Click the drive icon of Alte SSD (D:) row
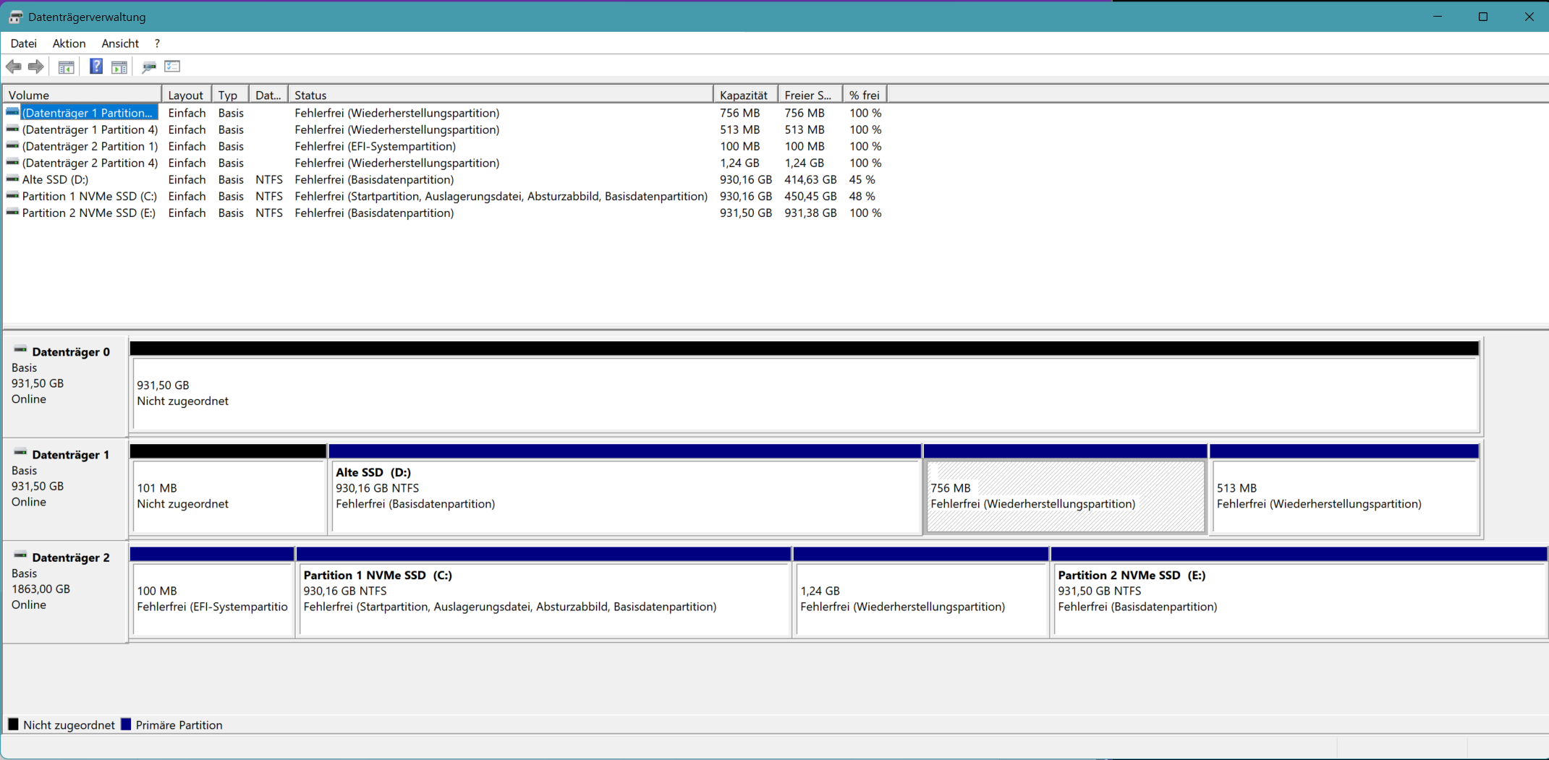Viewport: 1549px width, 760px height. coord(12,179)
